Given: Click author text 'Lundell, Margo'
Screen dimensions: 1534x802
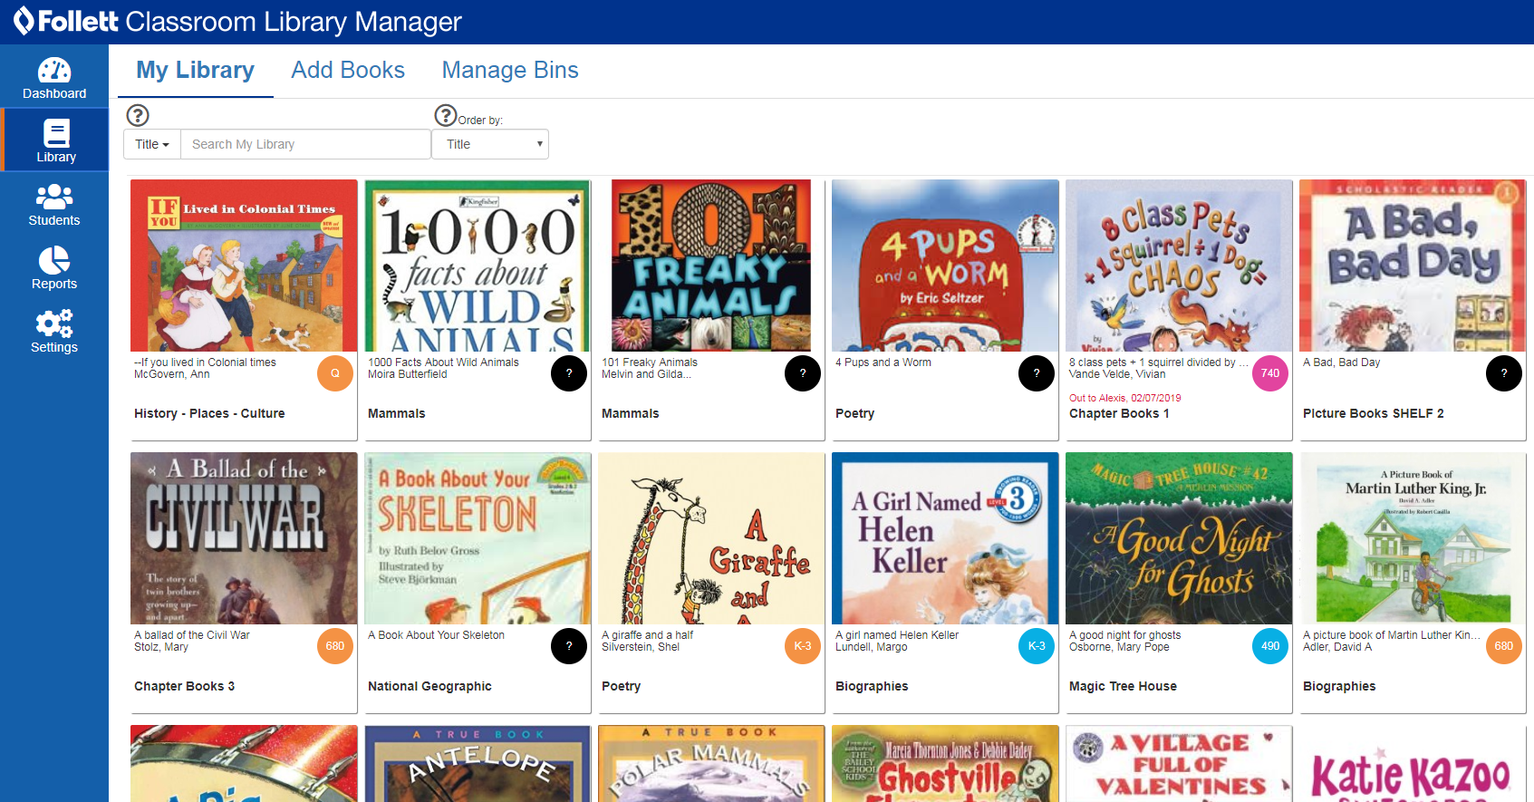Looking at the screenshot, I should 872,647.
